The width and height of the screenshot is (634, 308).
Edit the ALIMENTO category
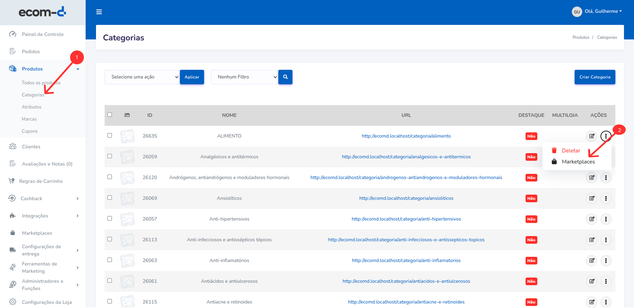click(x=592, y=136)
